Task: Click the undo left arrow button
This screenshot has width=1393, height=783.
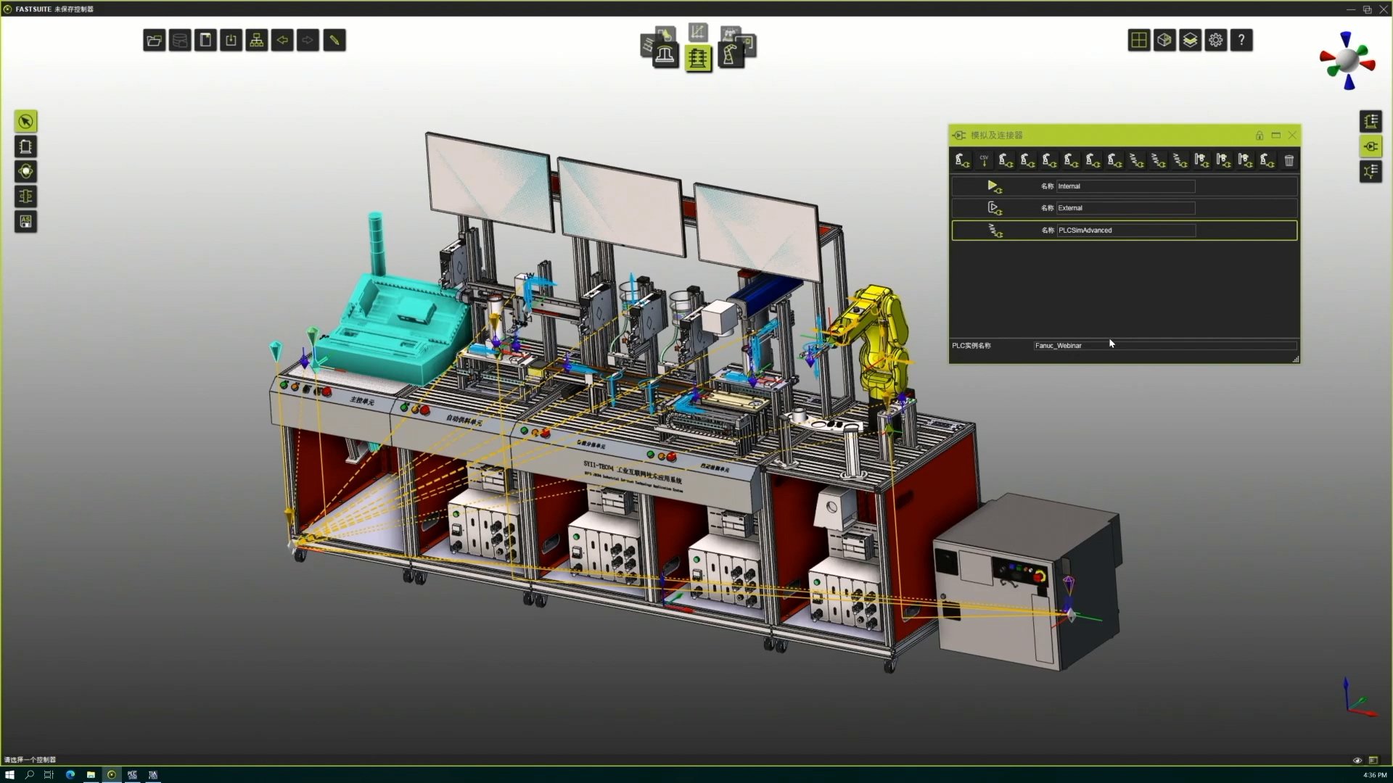Action: [x=282, y=41]
